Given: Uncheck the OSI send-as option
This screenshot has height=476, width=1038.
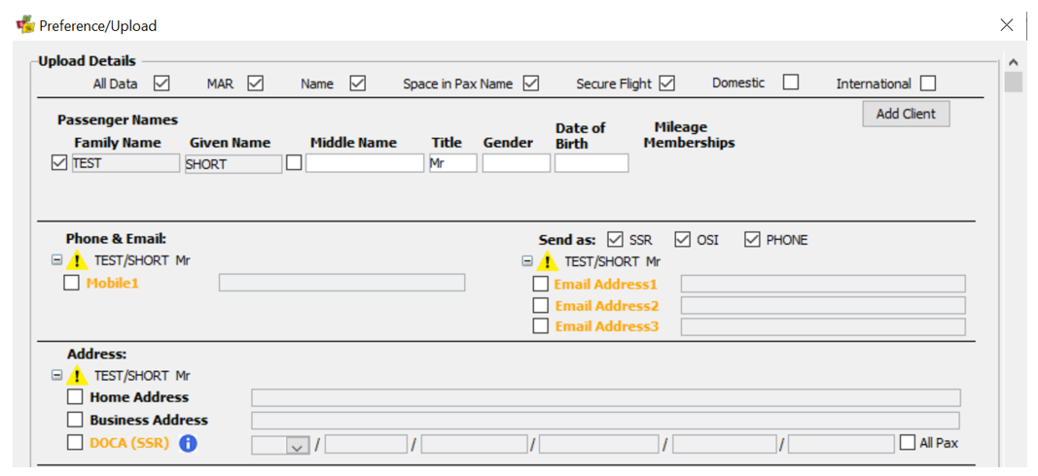Looking at the screenshot, I should (683, 239).
